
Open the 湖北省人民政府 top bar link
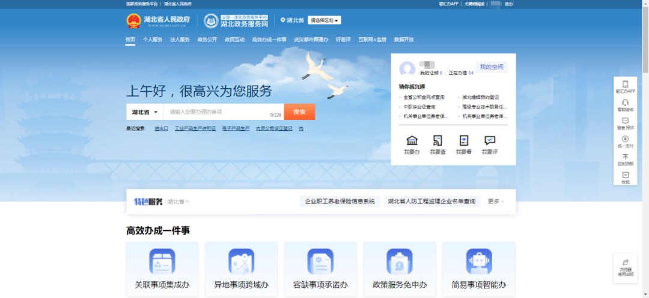(177, 4)
